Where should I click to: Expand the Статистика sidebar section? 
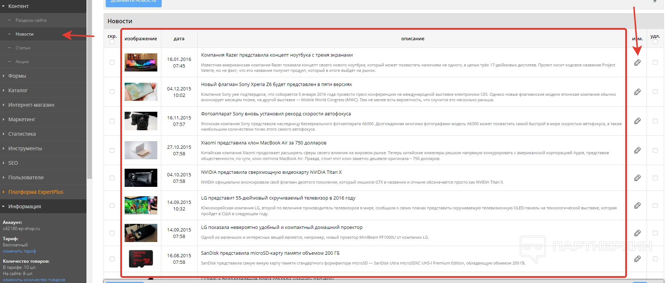[43, 134]
